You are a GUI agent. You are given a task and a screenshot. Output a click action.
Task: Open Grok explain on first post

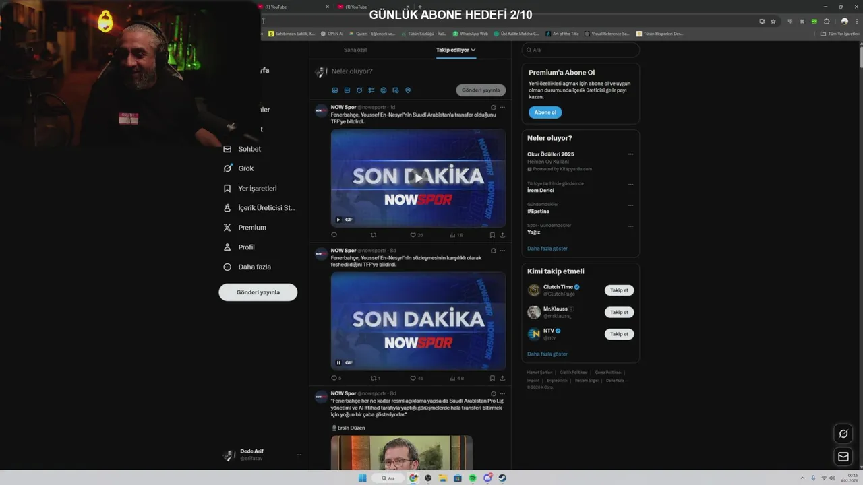(x=494, y=107)
